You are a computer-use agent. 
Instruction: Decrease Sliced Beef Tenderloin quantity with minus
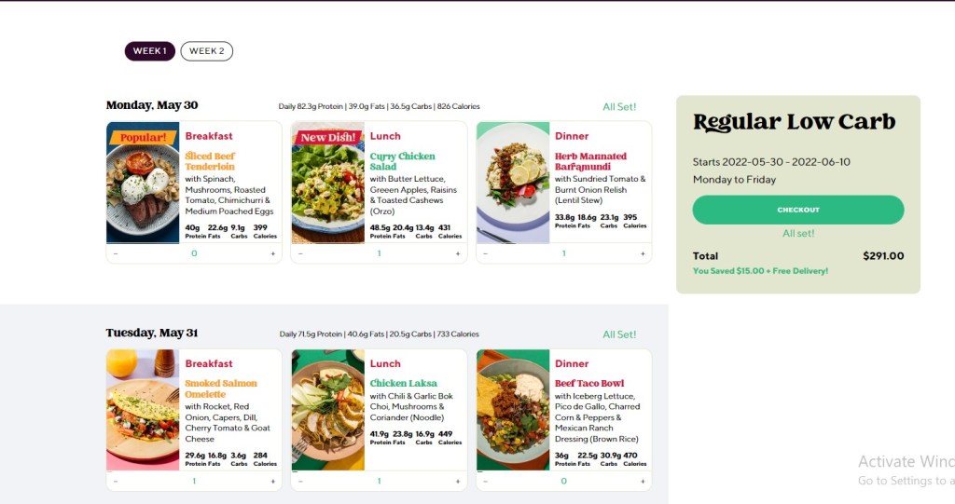(x=116, y=253)
